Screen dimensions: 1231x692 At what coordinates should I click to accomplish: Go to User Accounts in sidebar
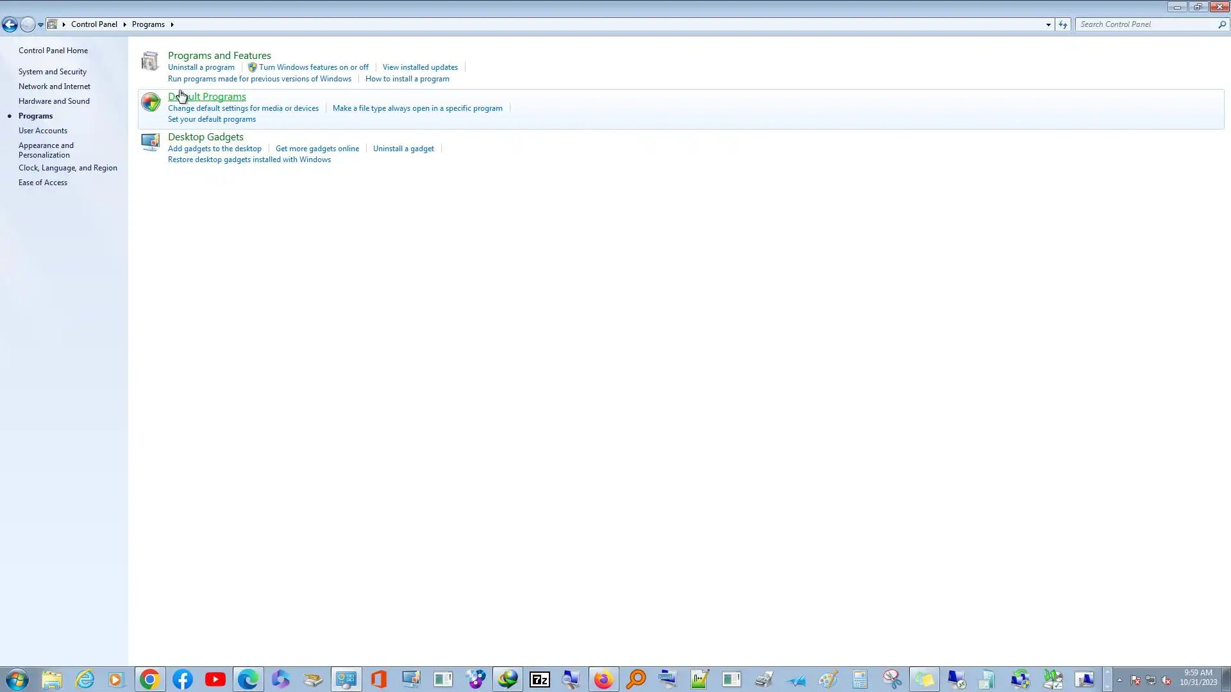[x=42, y=131]
